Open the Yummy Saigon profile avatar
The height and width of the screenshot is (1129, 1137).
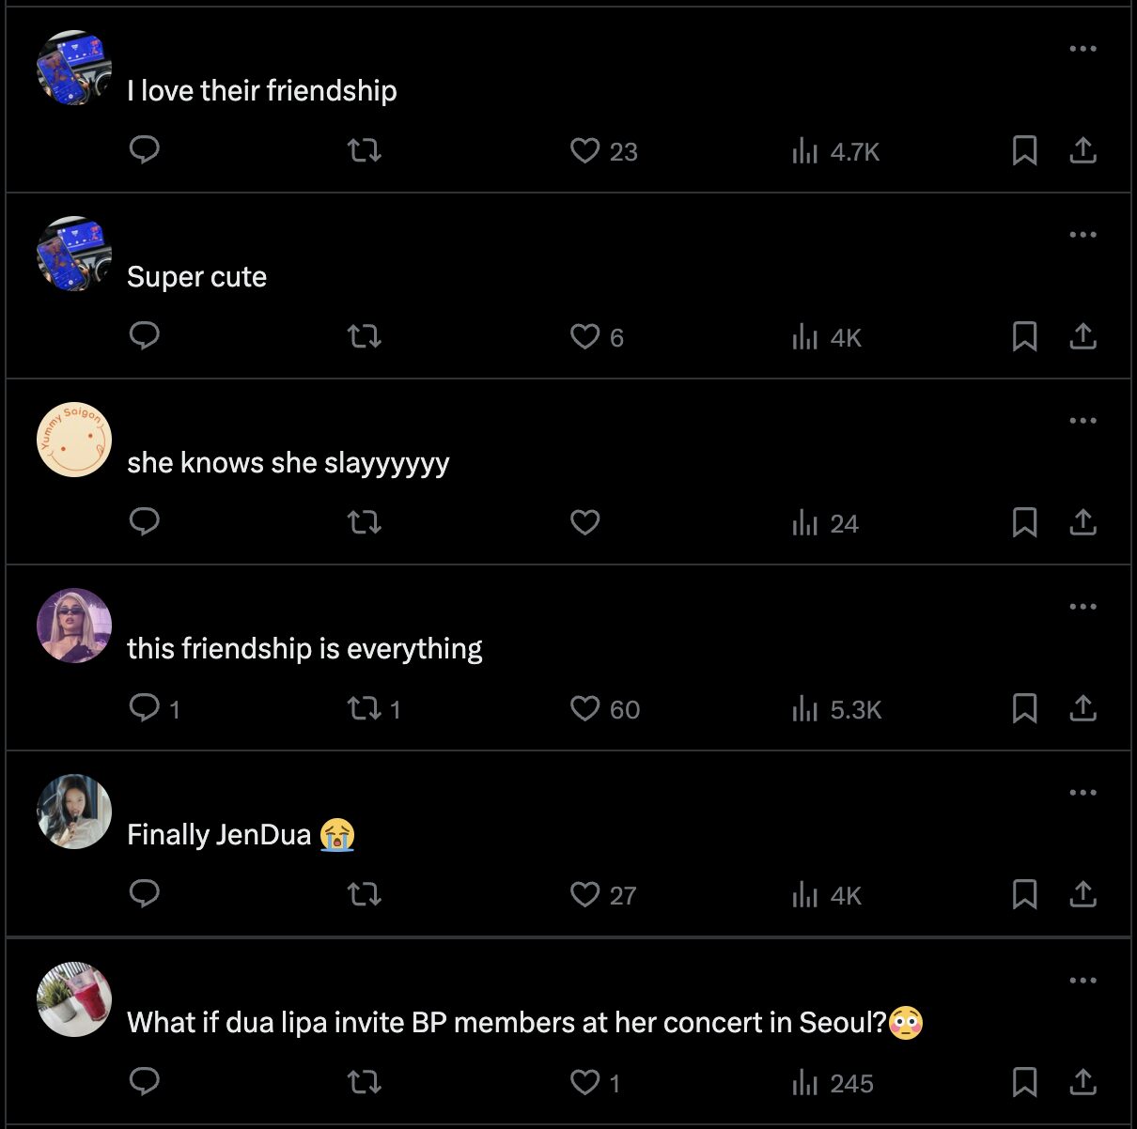pos(74,440)
